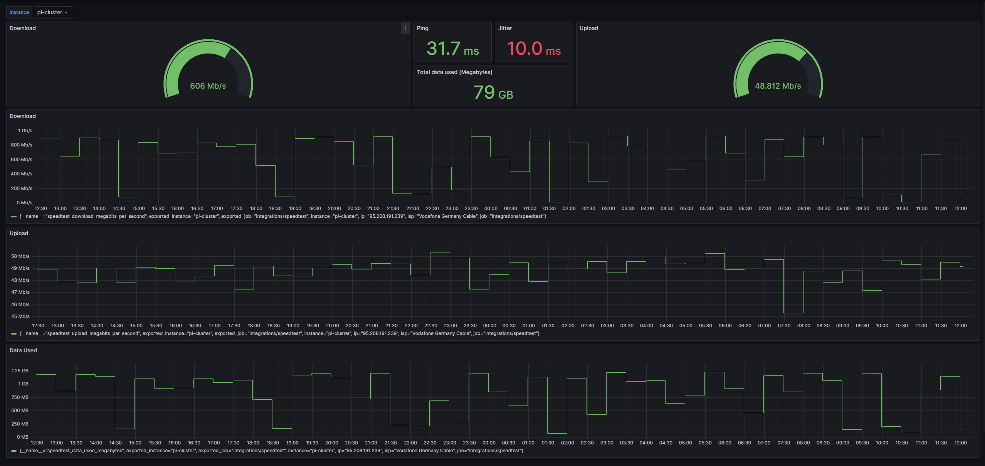
Task: Open the Download gauge panel three-dot menu
Action: [x=405, y=28]
